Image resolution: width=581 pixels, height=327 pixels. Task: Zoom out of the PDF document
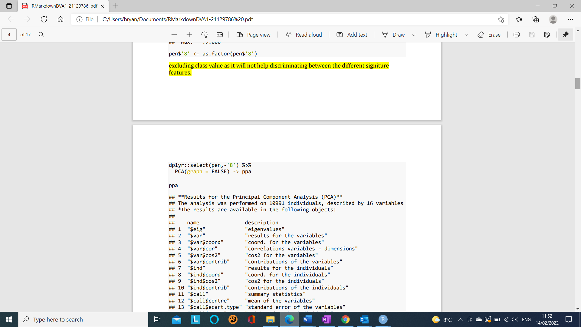[x=174, y=35]
